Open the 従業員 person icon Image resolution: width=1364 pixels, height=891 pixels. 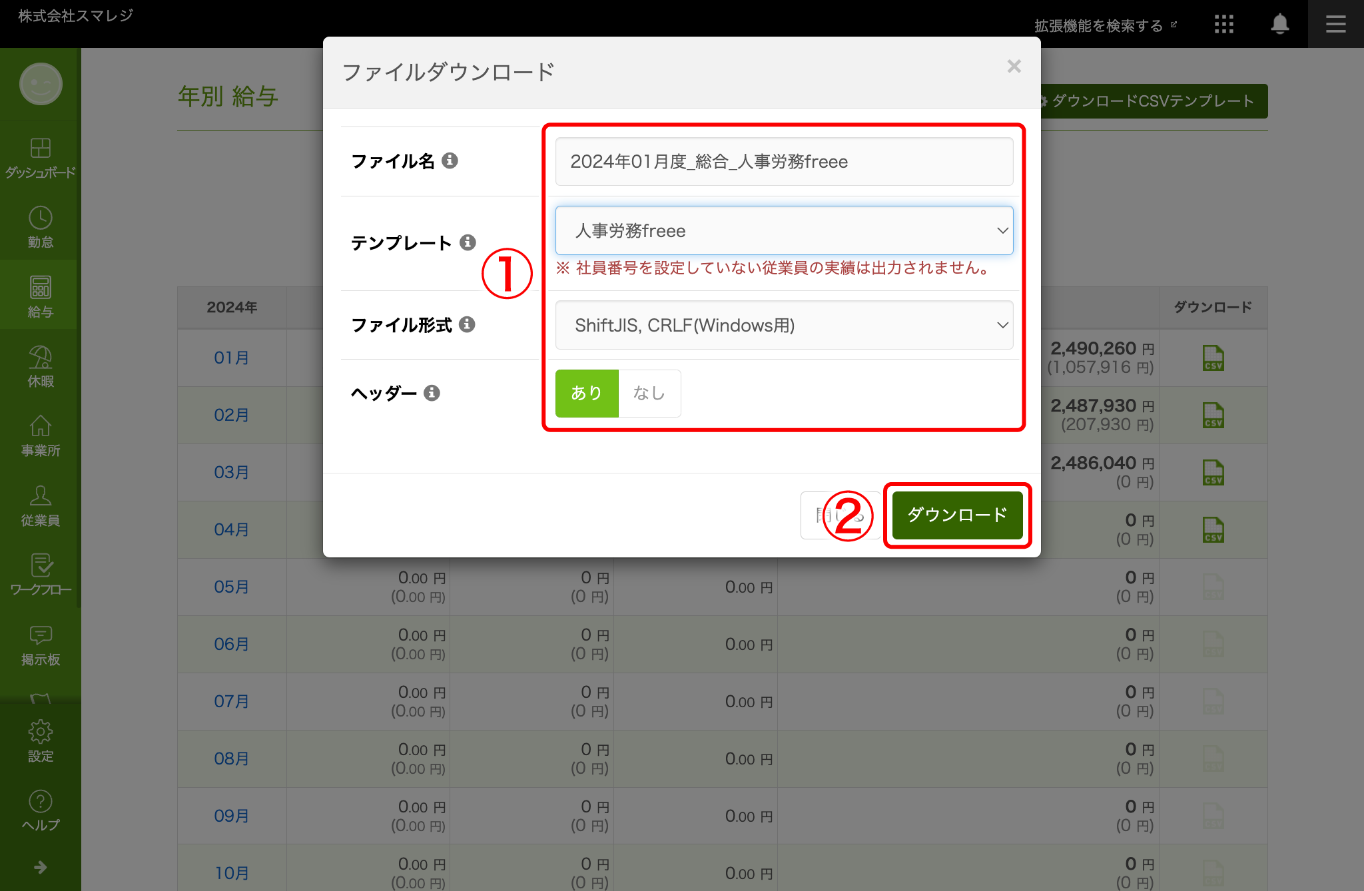pyautogui.click(x=40, y=496)
